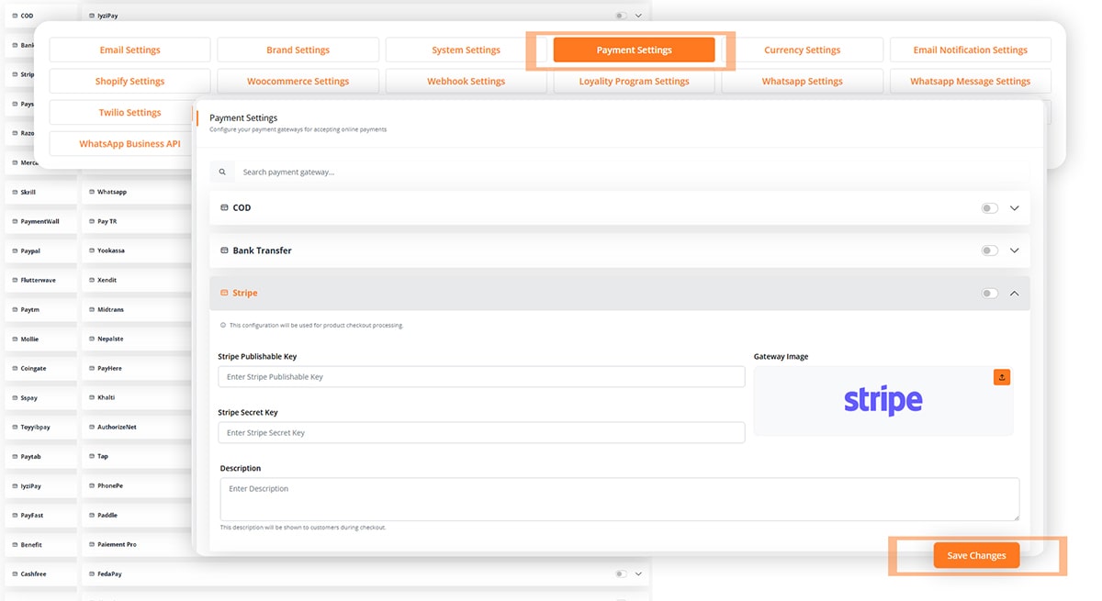1102x601 pixels.
Task: Click the card icon next to Mollie
Action: click(15, 339)
